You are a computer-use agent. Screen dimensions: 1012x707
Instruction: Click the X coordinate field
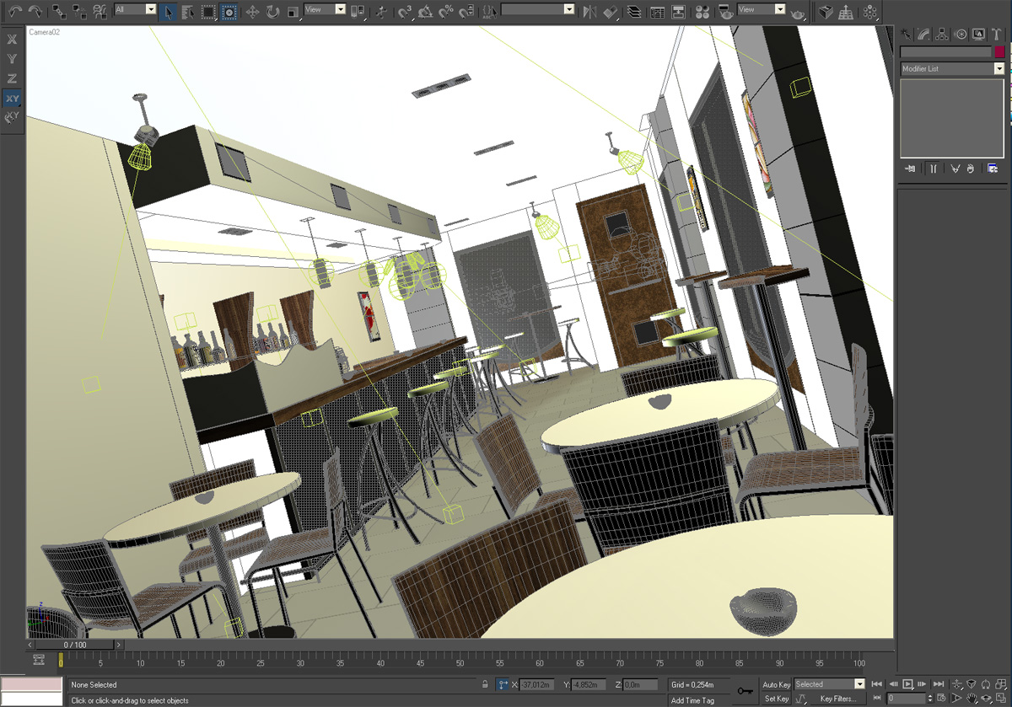coord(536,684)
